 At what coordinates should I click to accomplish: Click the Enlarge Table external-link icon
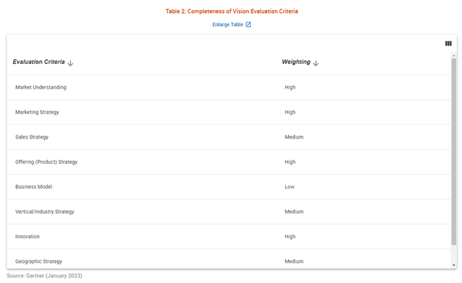click(249, 25)
